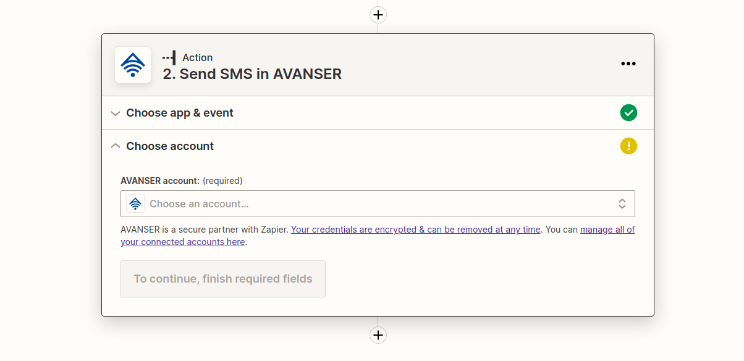
Task: Collapse the Choose account section chevron
Action: click(115, 146)
